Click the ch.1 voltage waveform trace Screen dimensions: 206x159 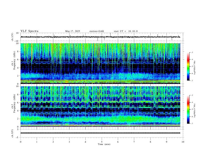tap(100, 37)
